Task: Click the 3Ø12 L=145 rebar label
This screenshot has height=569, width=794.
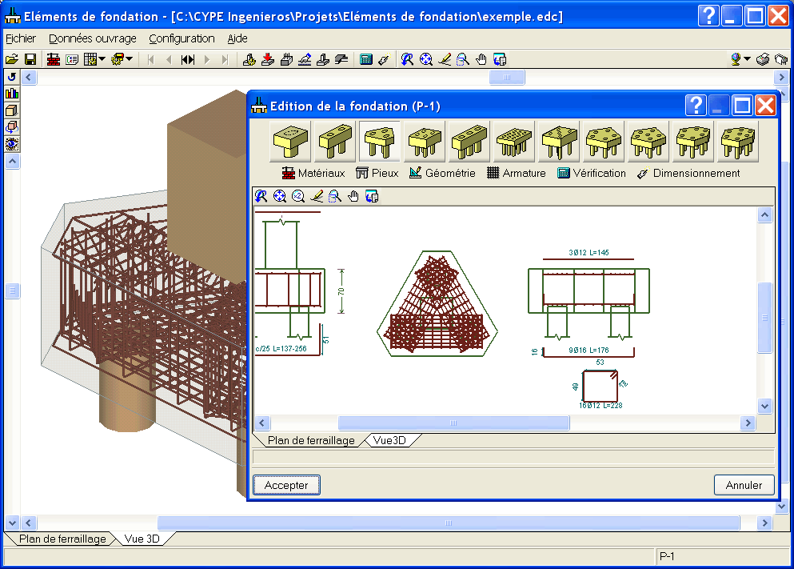Action: pos(589,252)
